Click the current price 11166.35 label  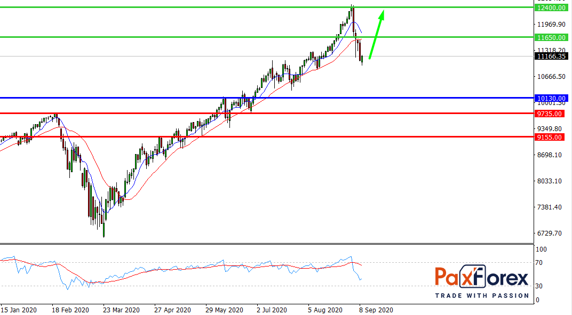(x=551, y=56)
